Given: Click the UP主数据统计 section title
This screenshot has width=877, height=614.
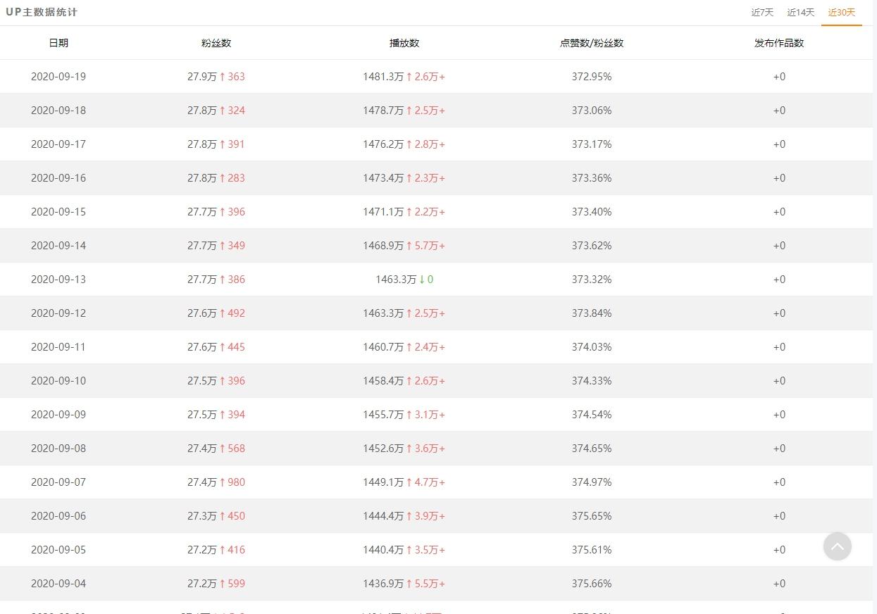Looking at the screenshot, I should [42, 13].
